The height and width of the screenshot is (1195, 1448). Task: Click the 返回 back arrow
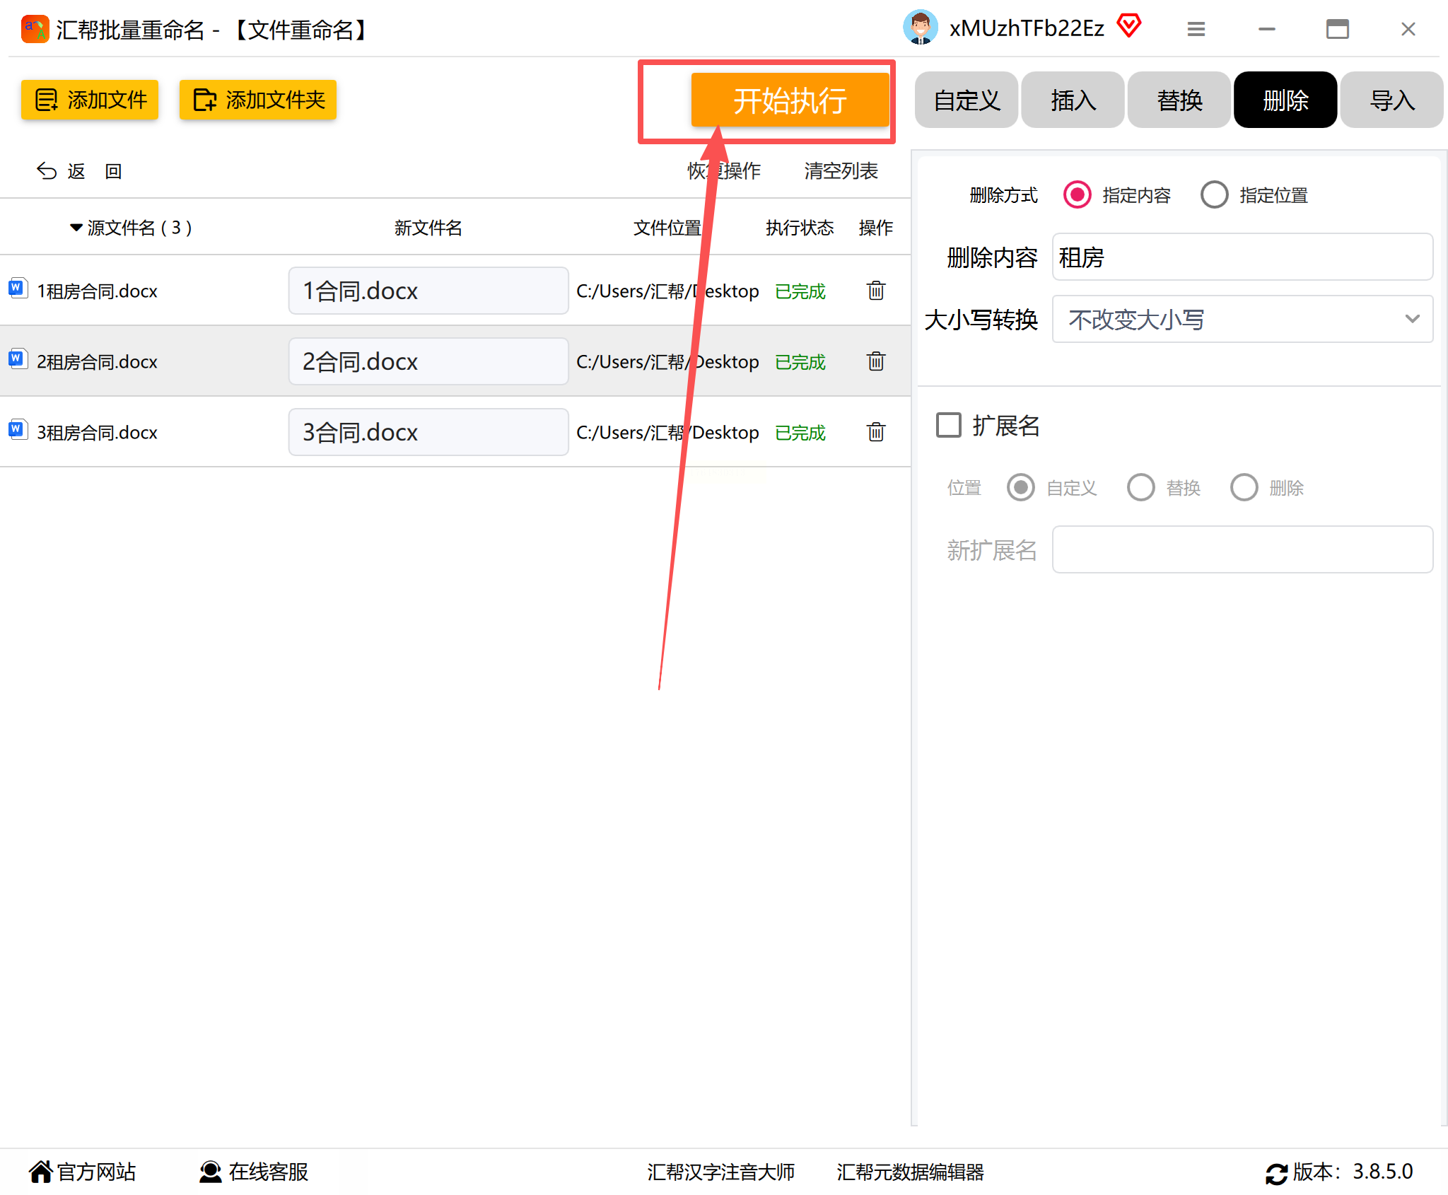(47, 171)
